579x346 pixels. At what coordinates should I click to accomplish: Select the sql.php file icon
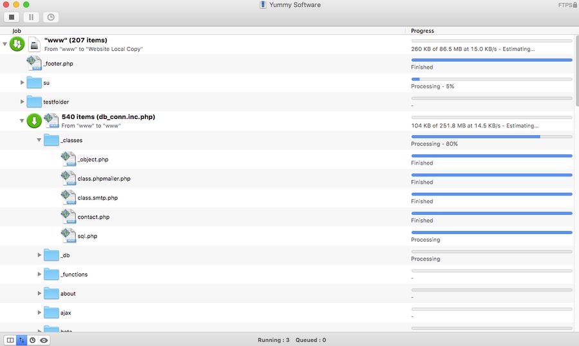coord(68,235)
